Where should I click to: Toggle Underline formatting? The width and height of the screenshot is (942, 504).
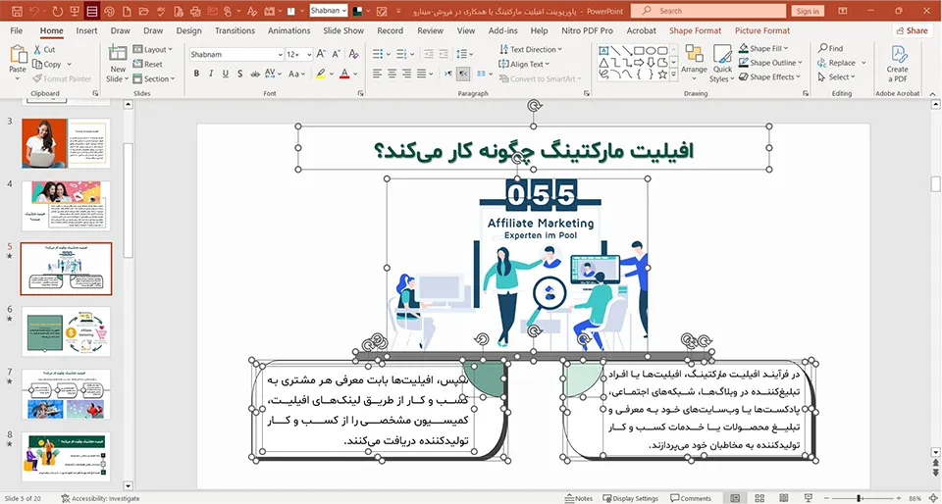click(226, 74)
